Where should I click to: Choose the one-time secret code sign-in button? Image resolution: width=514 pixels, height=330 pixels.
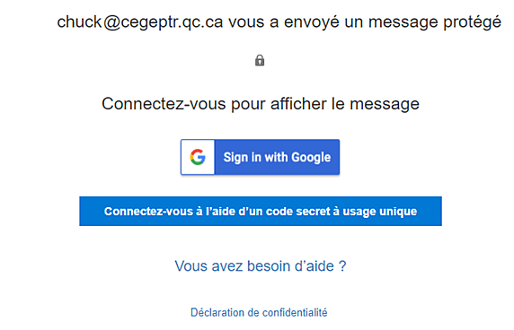(x=261, y=212)
